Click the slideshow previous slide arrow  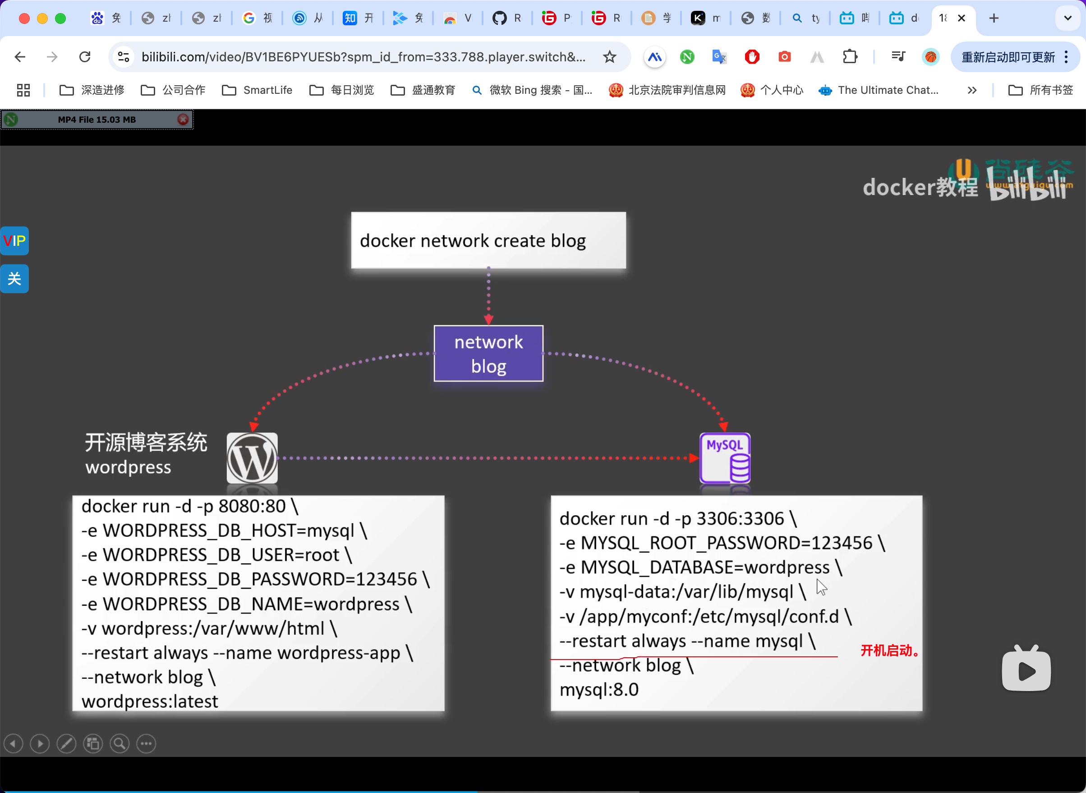coord(14,743)
